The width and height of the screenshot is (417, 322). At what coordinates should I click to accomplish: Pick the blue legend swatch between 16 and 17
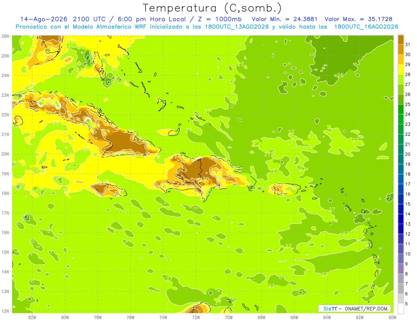pos(401,189)
